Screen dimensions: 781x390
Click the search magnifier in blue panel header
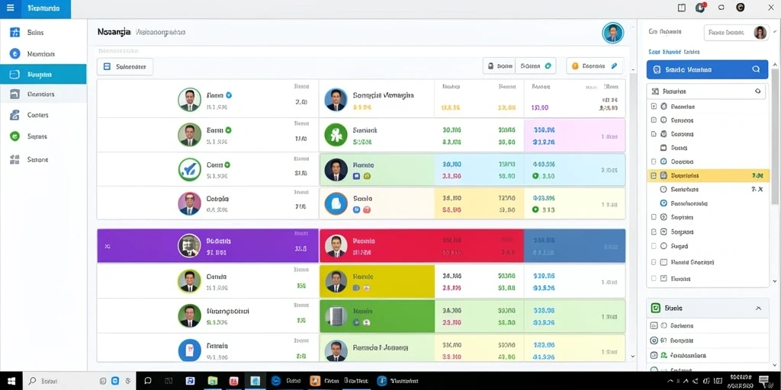[x=756, y=69]
